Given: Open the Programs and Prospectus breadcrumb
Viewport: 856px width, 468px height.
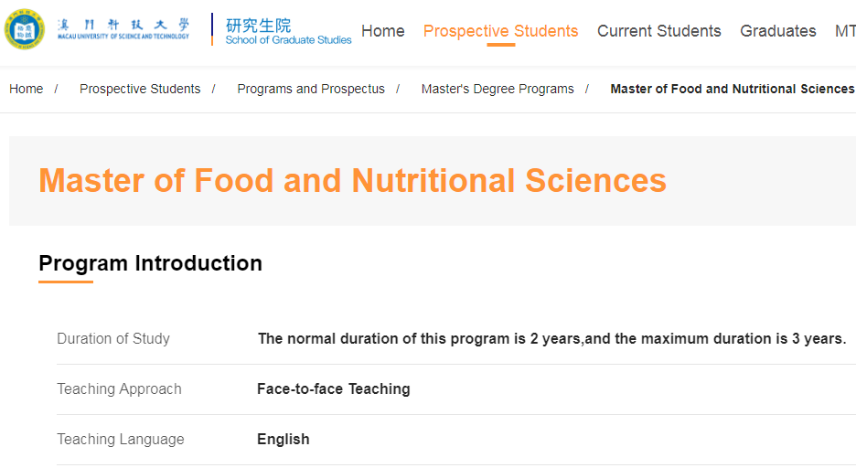Looking at the screenshot, I should tap(311, 89).
